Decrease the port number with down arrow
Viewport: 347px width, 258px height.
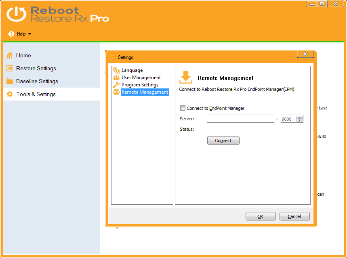299,120
